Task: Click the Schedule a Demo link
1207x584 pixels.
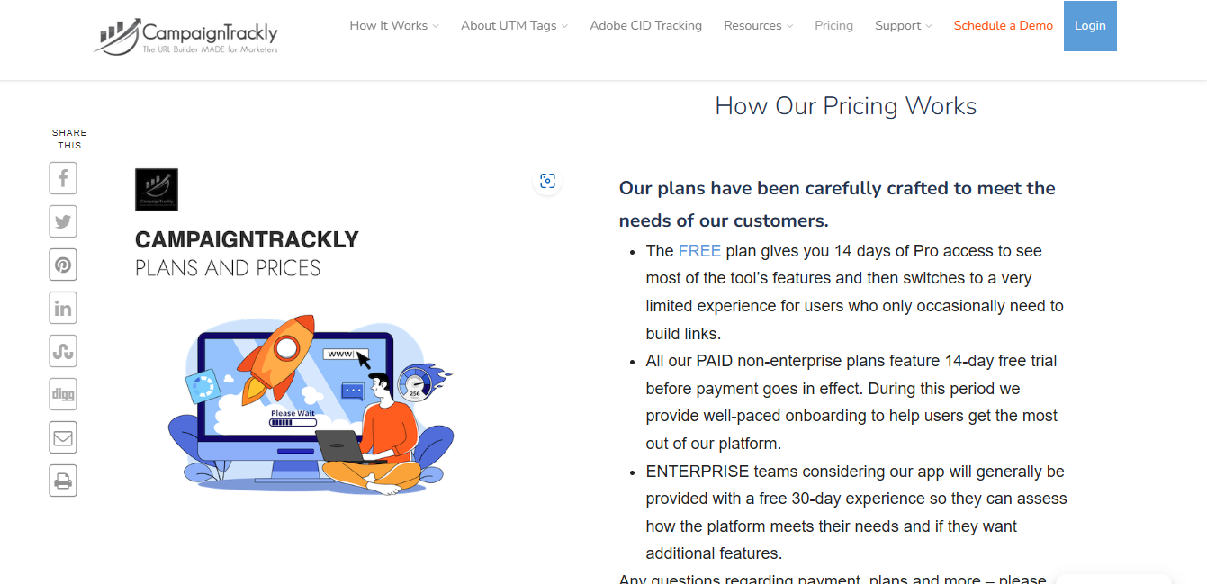Action: pyautogui.click(x=1003, y=25)
